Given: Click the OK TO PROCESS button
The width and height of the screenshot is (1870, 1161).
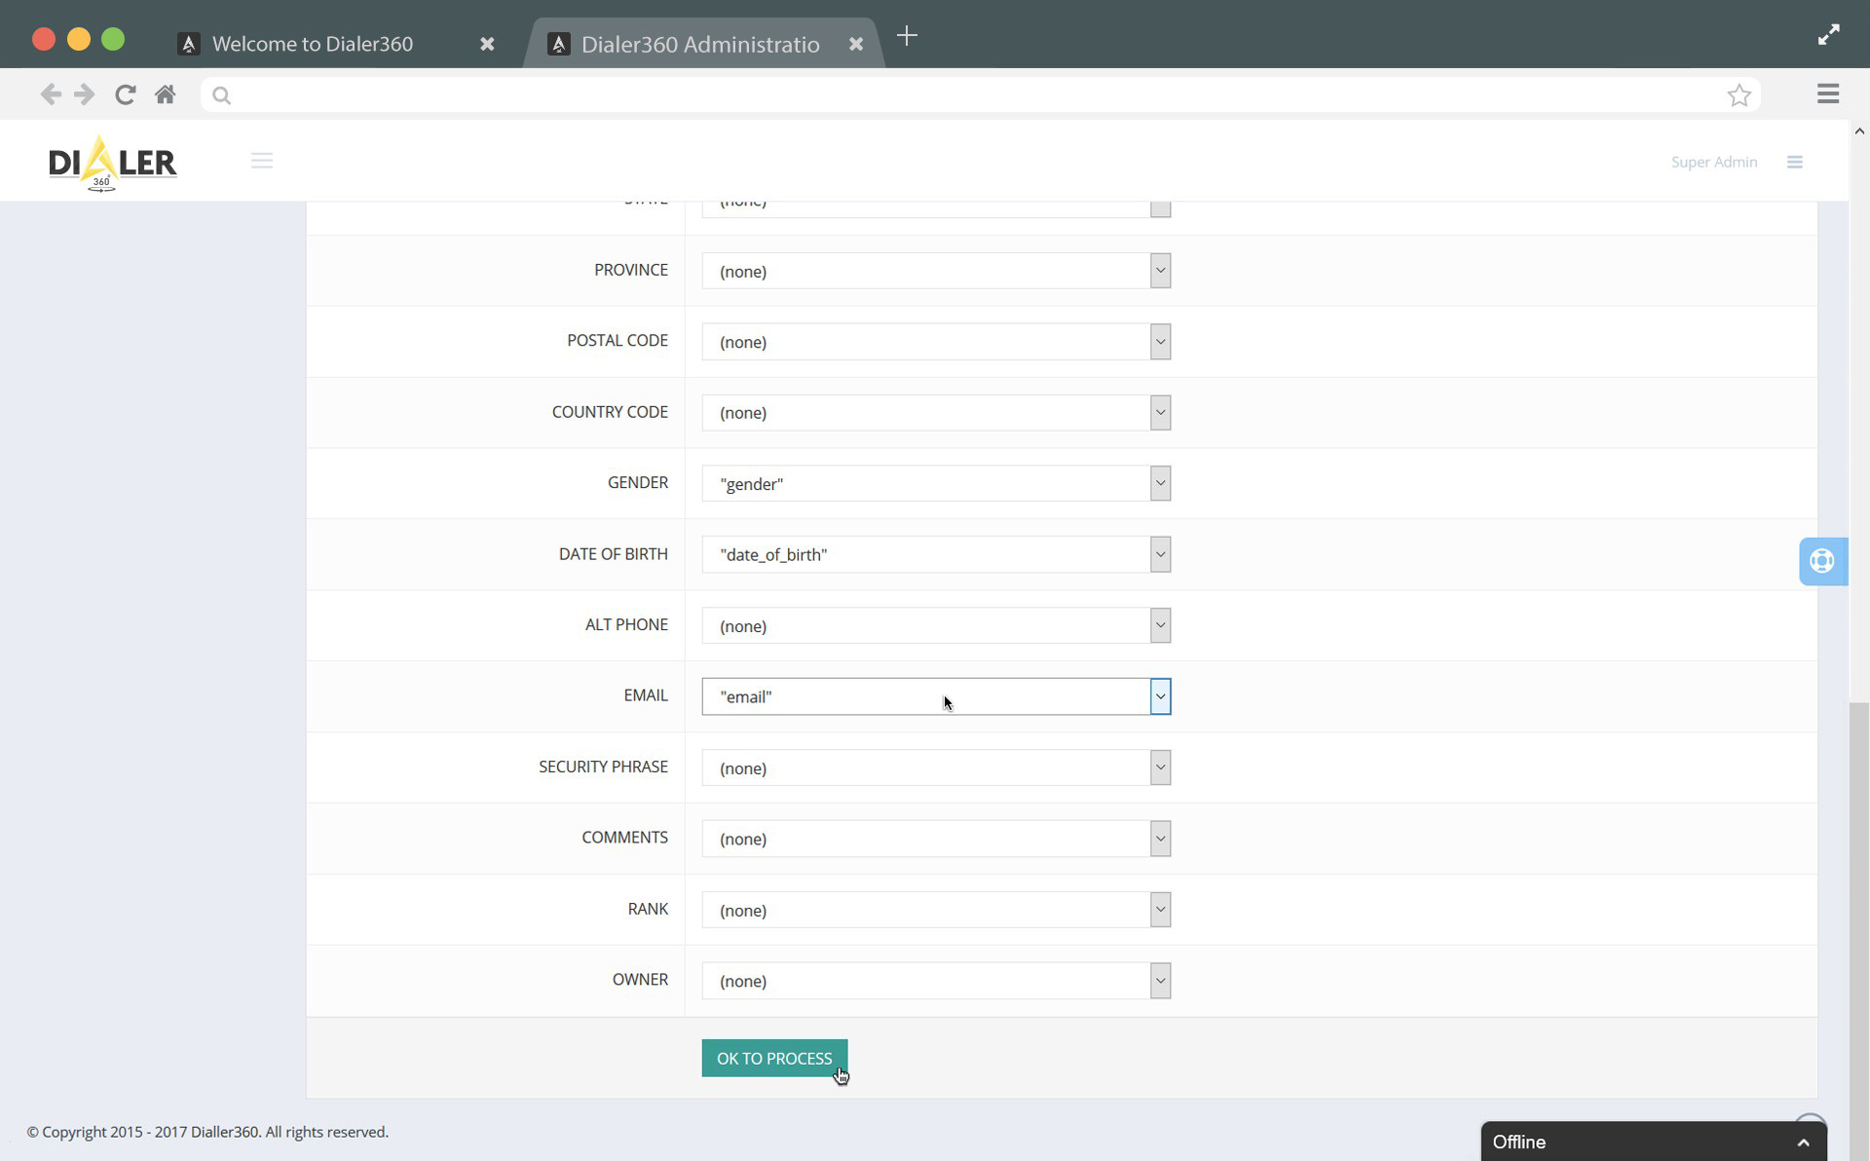Looking at the screenshot, I should (774, 1058).
